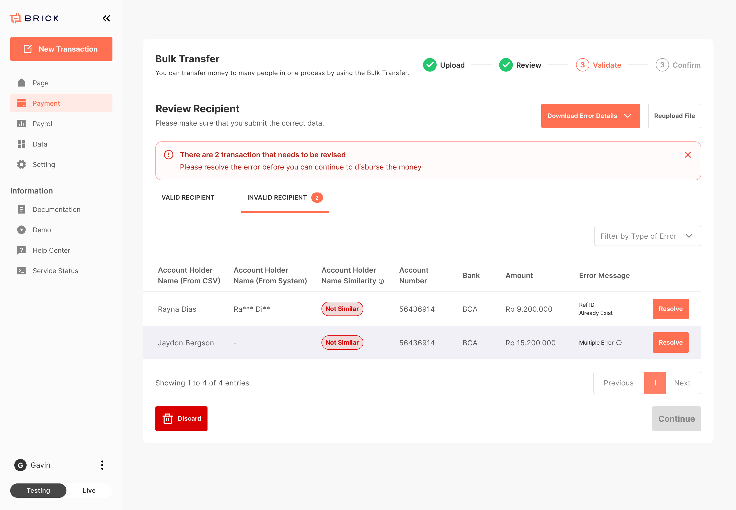Open Payroll chart icon in sidebar

coord(21,124)
